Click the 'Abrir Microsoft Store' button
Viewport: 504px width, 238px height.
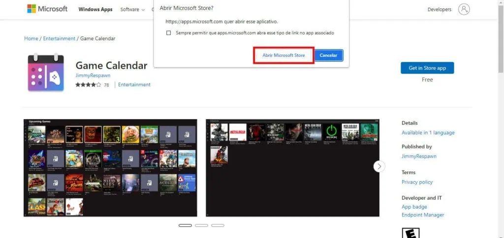(283, 55)
